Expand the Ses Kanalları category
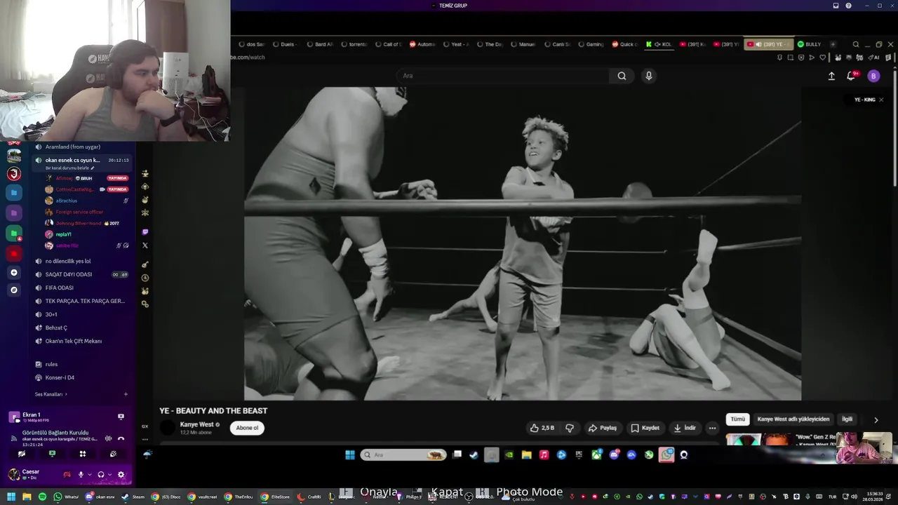 pyautogui.click(x=51, y=394)
